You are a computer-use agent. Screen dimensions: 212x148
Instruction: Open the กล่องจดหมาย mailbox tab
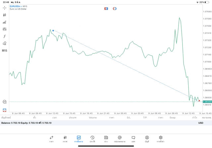pyautogui.click(x=120, y=139)
